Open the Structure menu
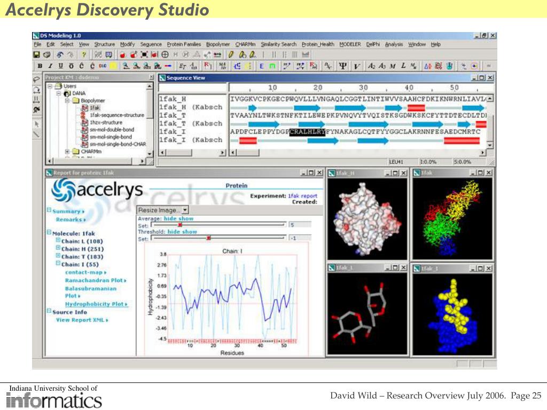Screen dimensions: 547x410 click(x=104, y=44)
